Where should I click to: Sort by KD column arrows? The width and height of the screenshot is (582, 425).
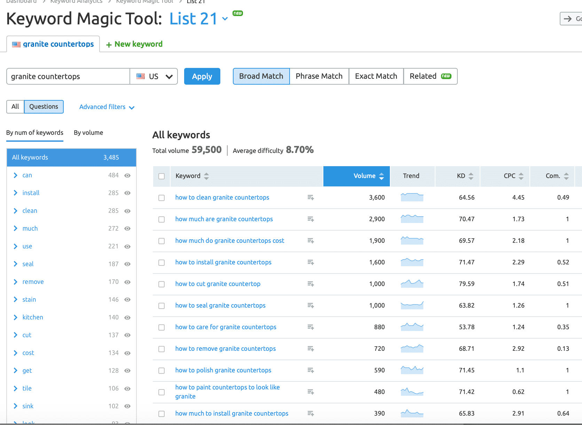(471, 176)
